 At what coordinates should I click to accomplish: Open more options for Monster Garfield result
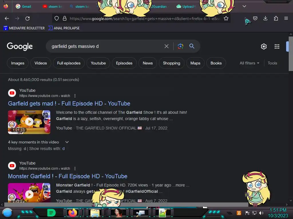tap(75, 169)
